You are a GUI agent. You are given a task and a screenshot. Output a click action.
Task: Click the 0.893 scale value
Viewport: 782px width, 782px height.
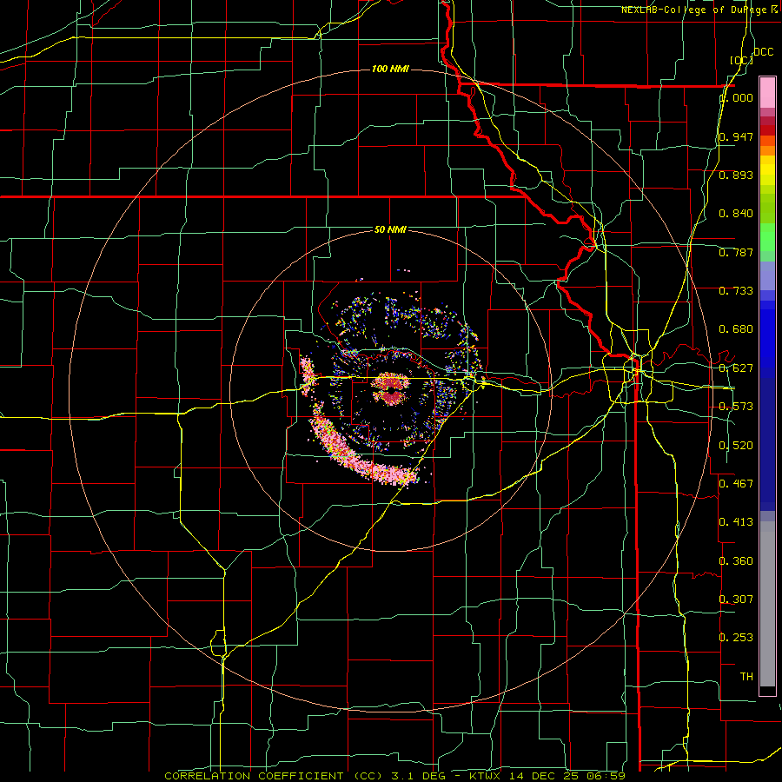point(736,175)
